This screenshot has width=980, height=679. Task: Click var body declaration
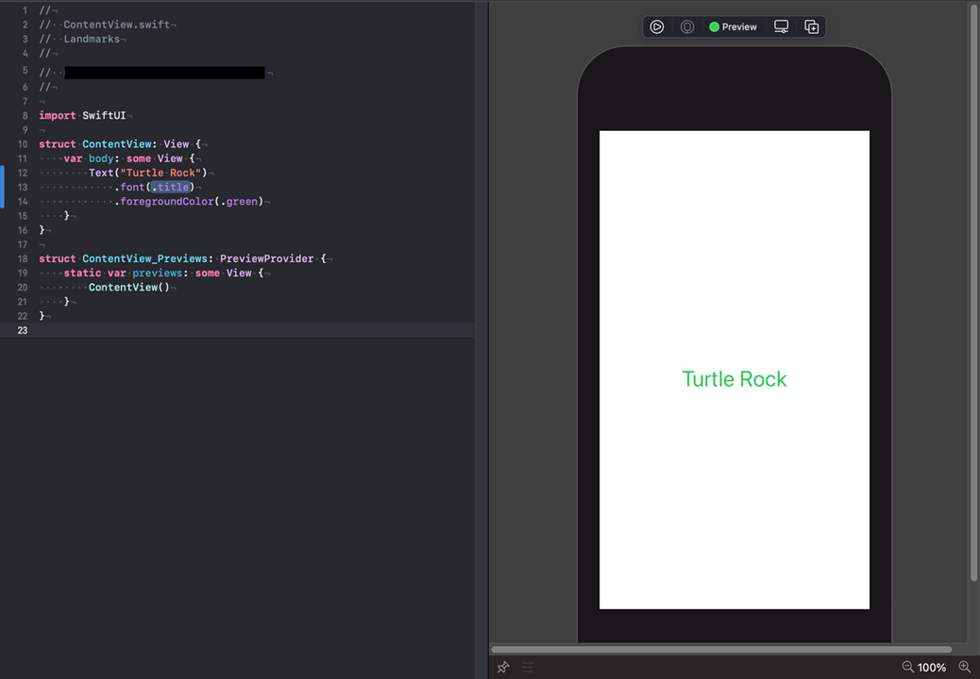[128, 158]
